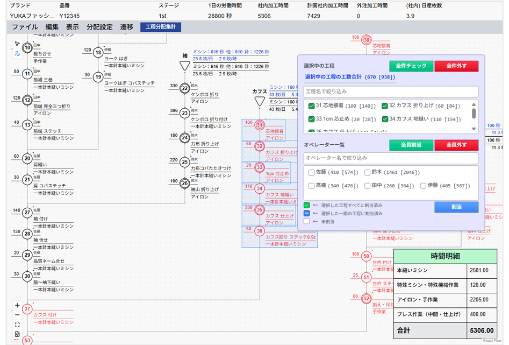Open the 分配設定 menu

(99, 27)
